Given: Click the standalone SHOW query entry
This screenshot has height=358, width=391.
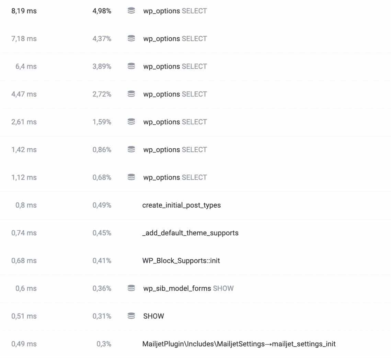Looking at the screenshot, I should pyautogui.click(x=153, y=316).
